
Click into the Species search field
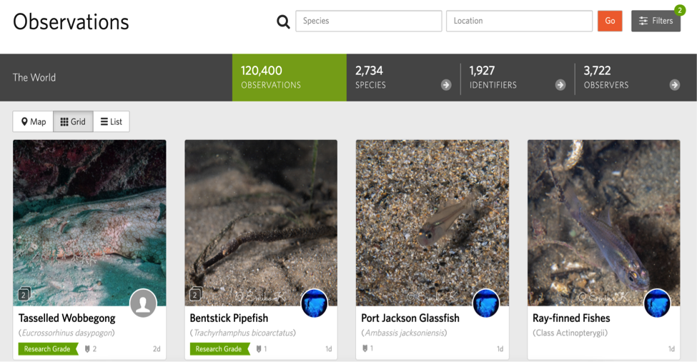pyautogui.click(x=368, y=21)
